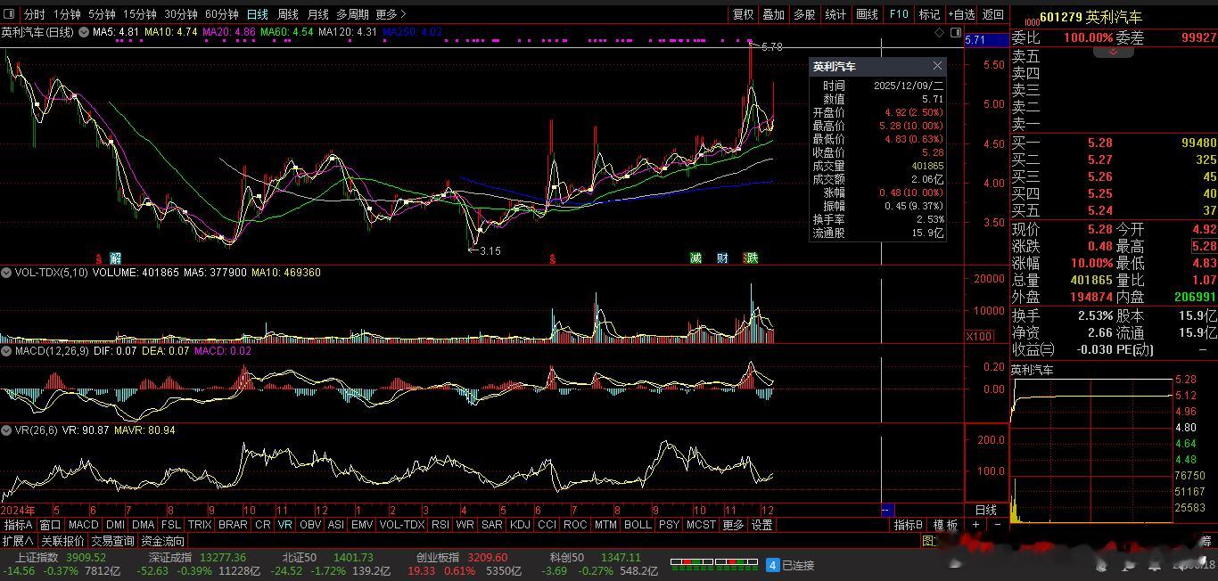
Task: Expand the red double-chevron under 委比
Action: pyautogui.click(x=1113, y=52)
